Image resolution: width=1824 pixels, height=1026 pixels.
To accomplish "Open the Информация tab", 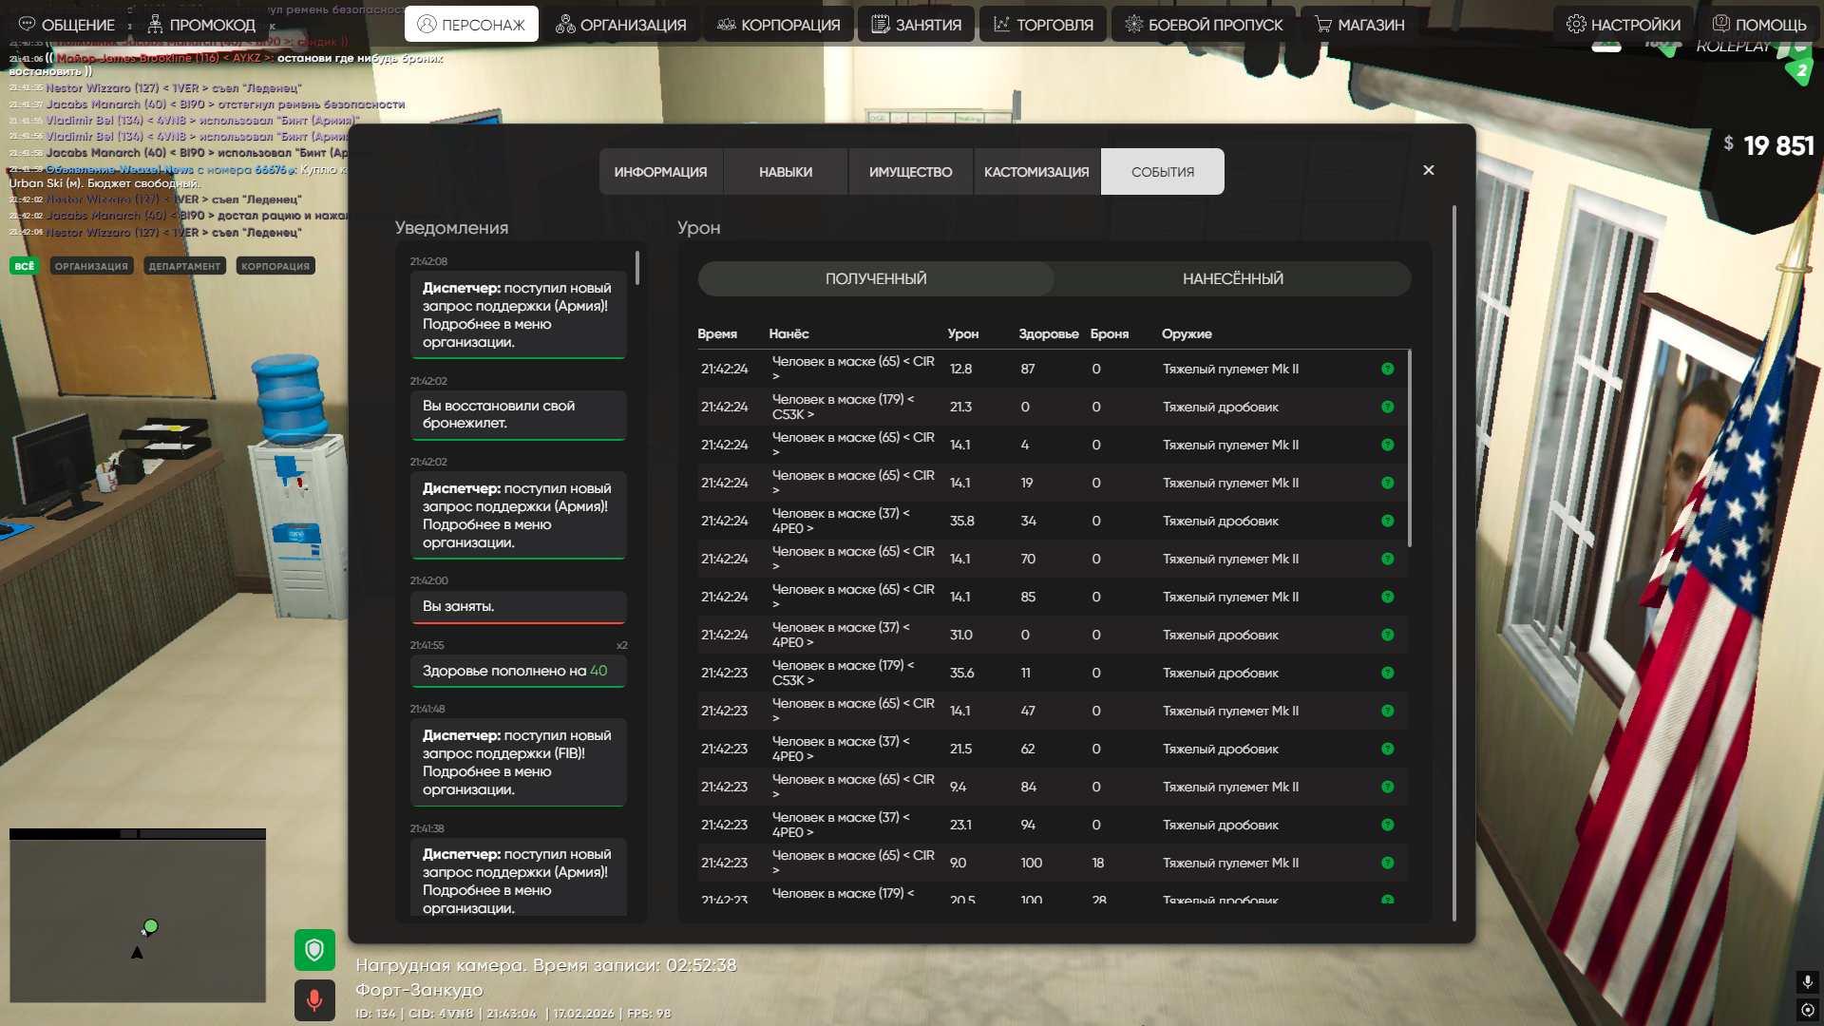I will (x=660, y=172).
